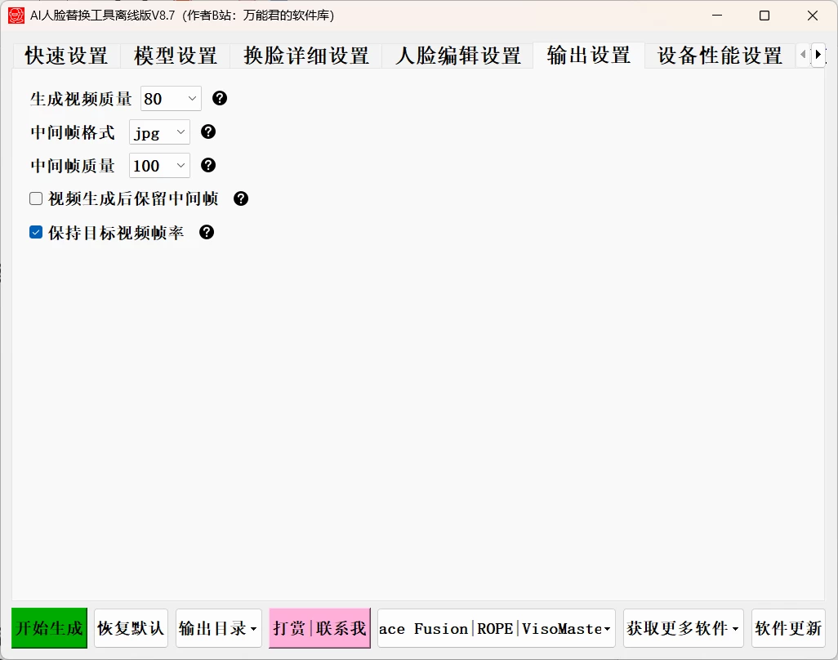
Task: Open the 设备性能设置 tab
Action: (718, 56)
